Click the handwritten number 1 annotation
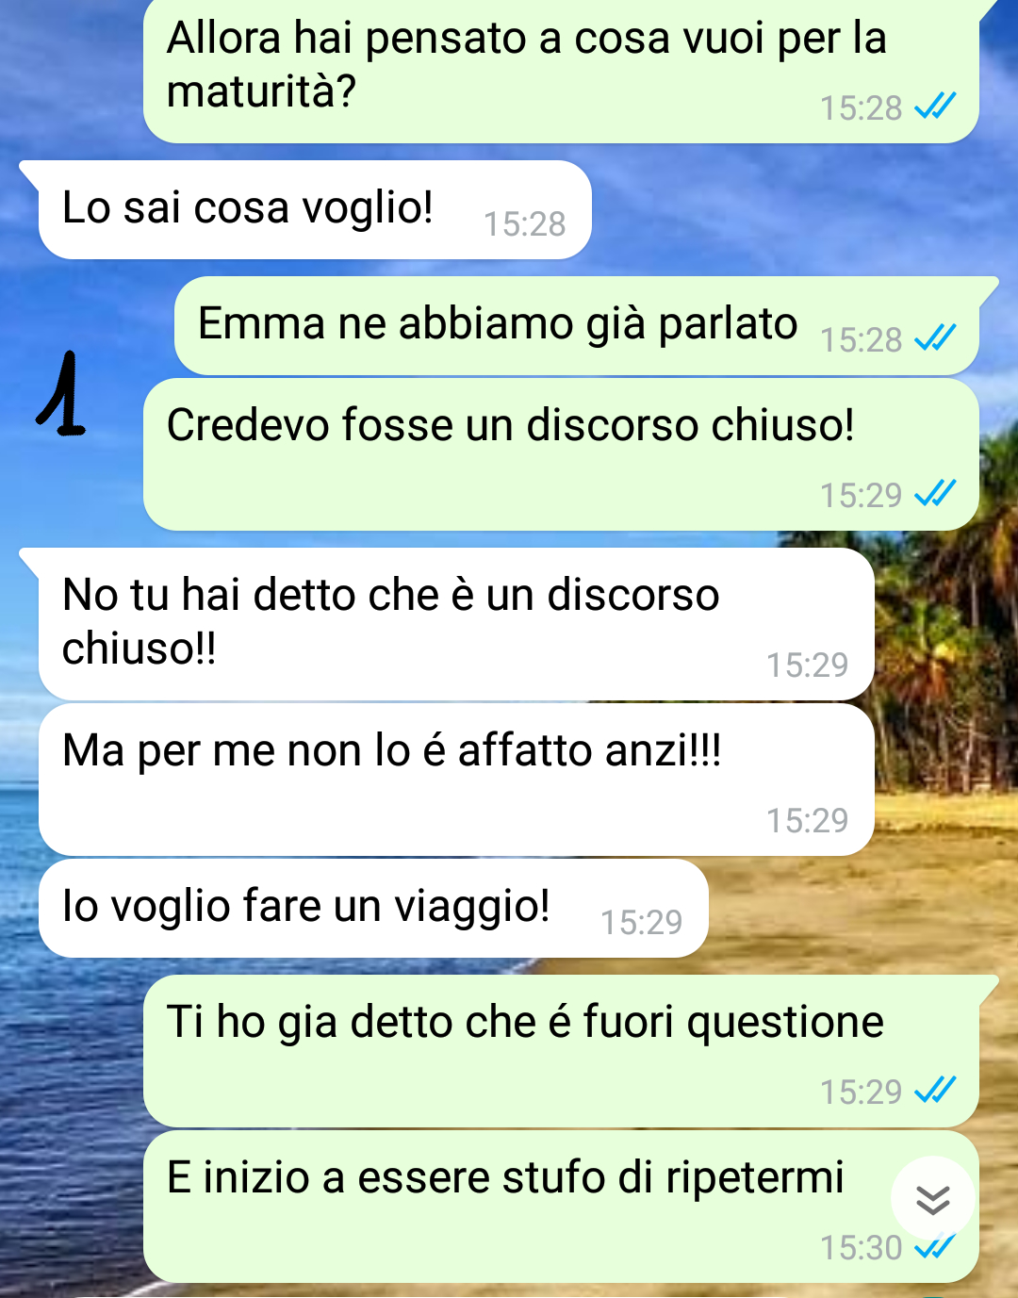Image resolution: width=1018 pixels, height=1298 pixels. tap(61, 394)
